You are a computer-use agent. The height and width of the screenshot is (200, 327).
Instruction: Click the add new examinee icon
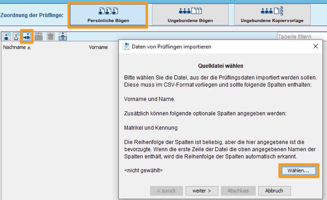click(x=7, y=36)
